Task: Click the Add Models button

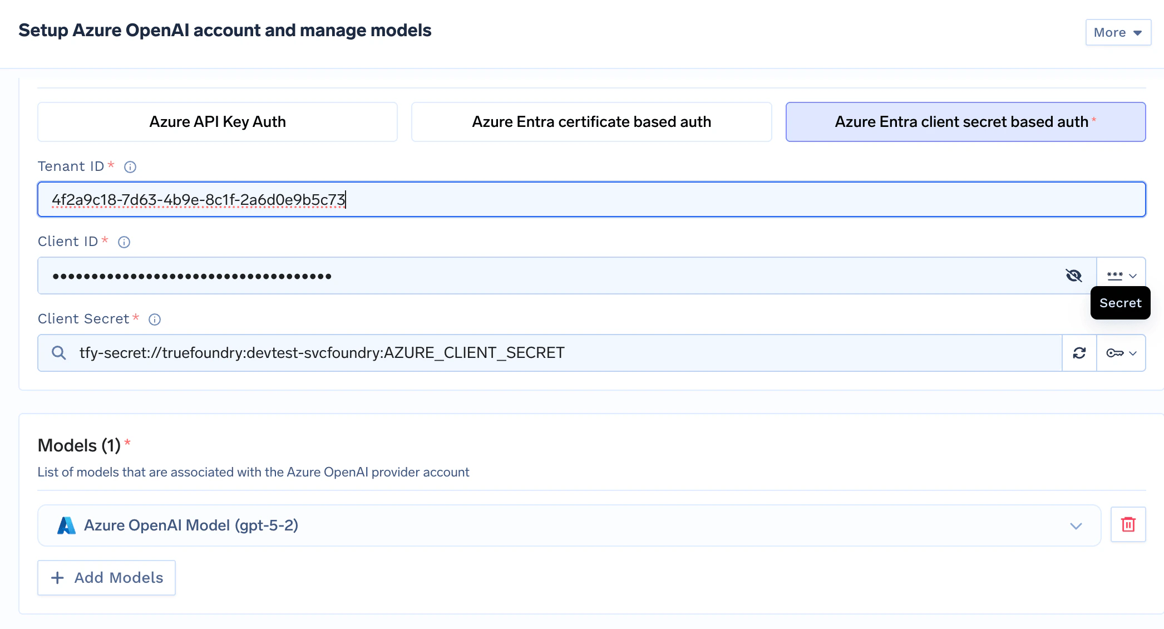Action: 106,578
